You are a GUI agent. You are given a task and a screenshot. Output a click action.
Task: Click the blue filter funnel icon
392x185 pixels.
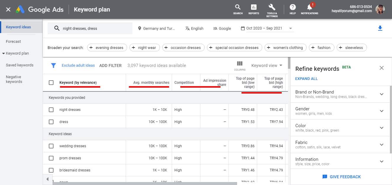tap(54, 66)
